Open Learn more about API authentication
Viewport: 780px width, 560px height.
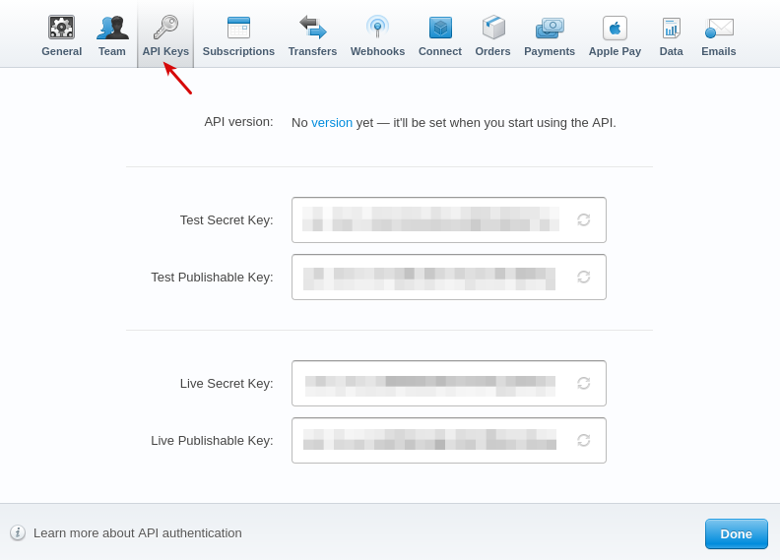point(138,532)
